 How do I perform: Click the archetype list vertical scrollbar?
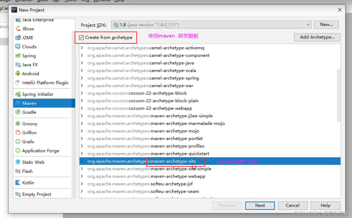pyautogui.click(x=339, y=95)
